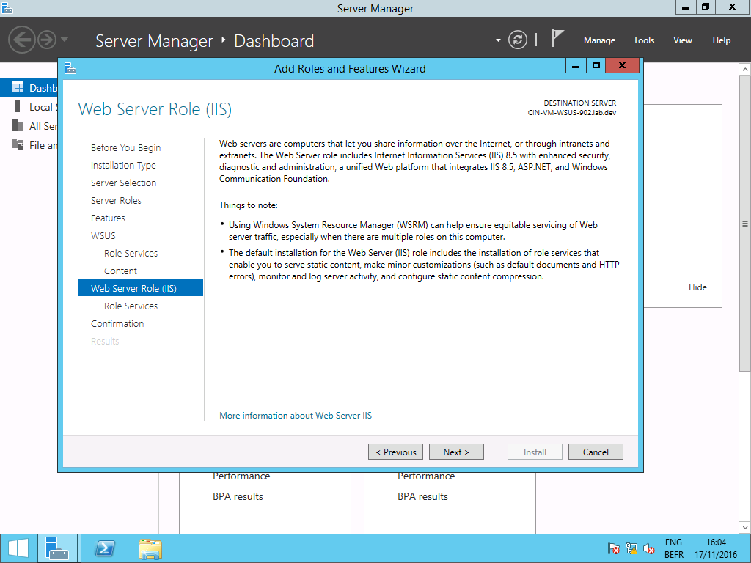Viewport: 751px width, 563px height.
Task: Go to the Server Selection step
Action: click(123, 183)
